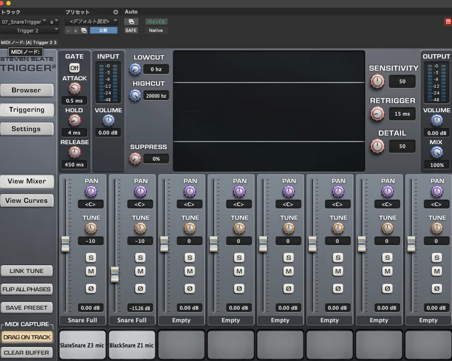Click the Gate ATTACK knob
Screen dimensions: 452x361
click(75, 89)
